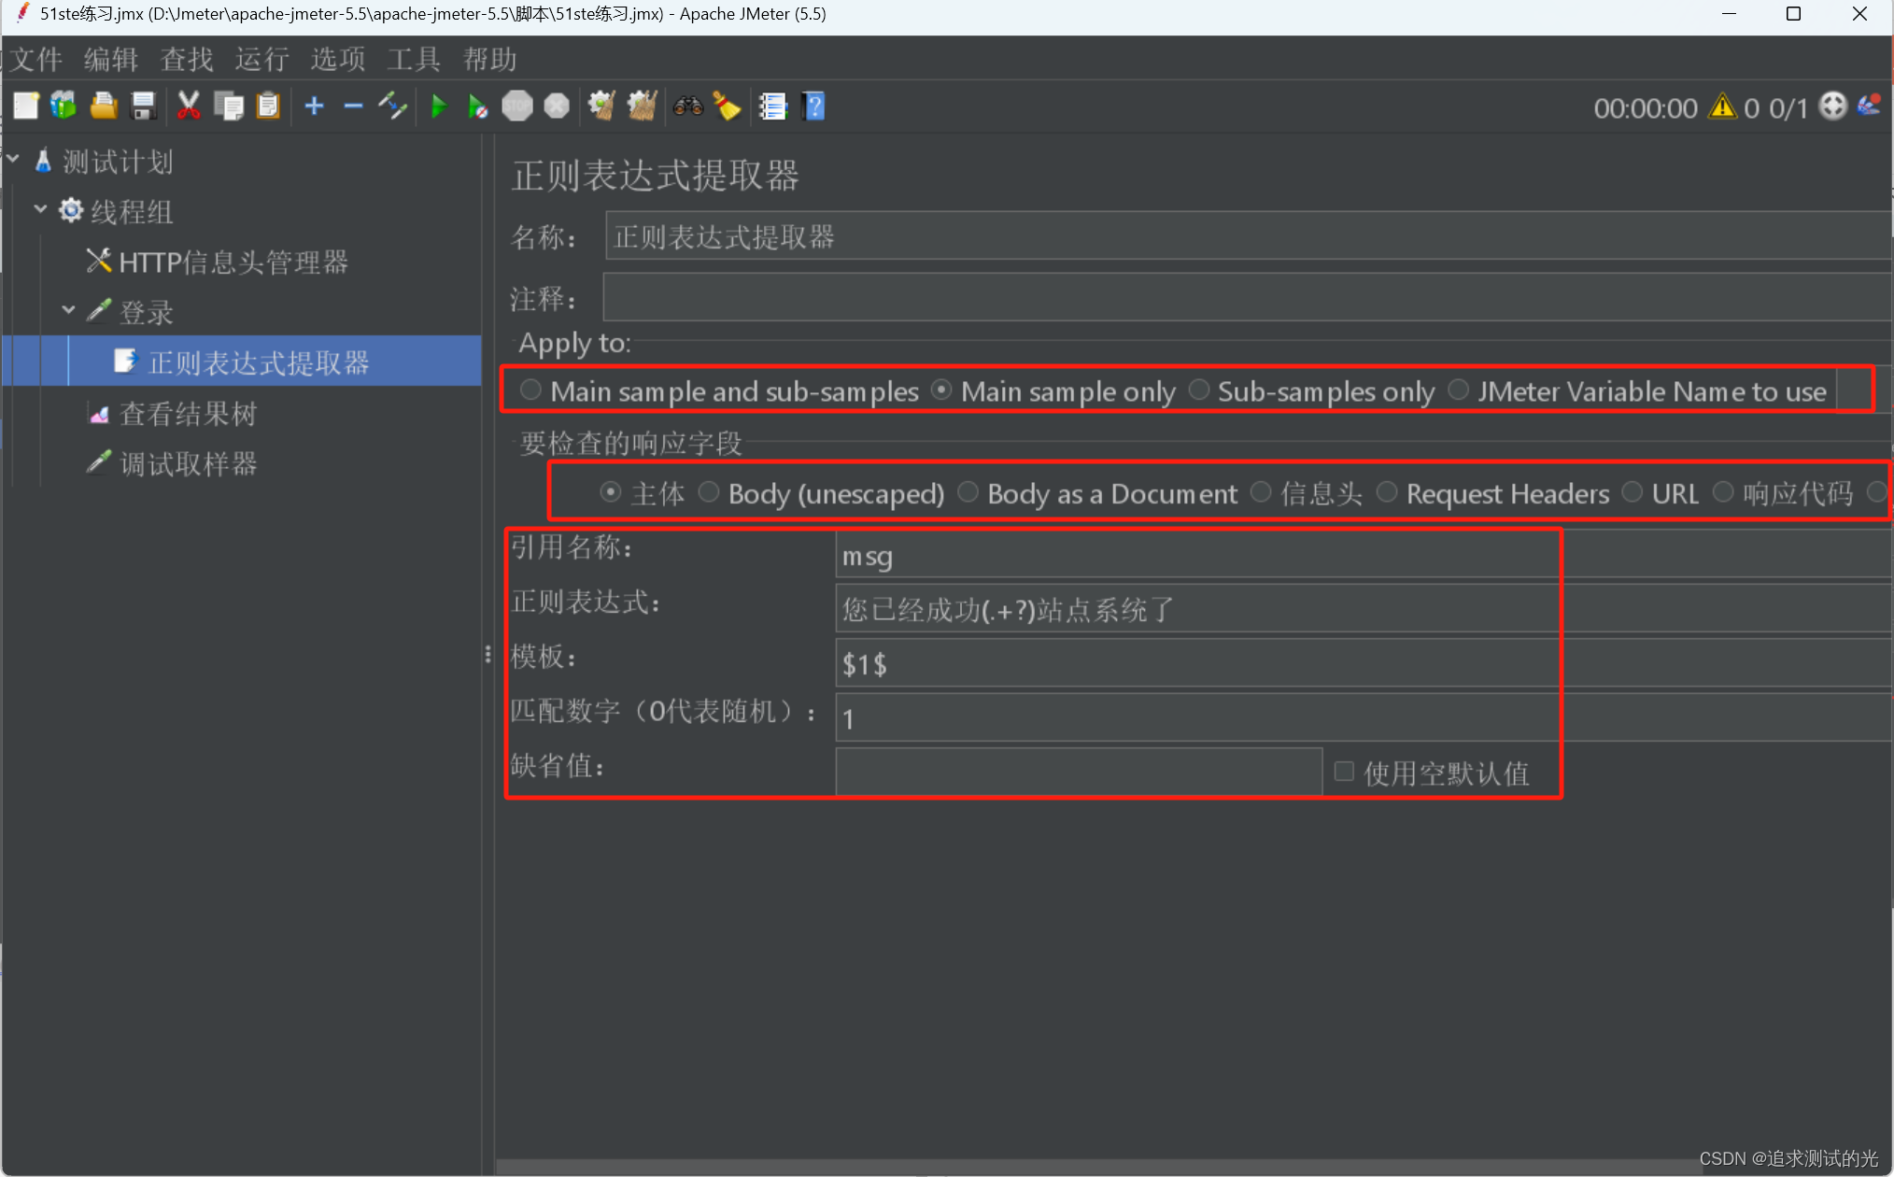Image resolution: width=1894 pixels, height=1177 pixels.
Task: Click the Shutdown test icon
Action: pos(557,106)
